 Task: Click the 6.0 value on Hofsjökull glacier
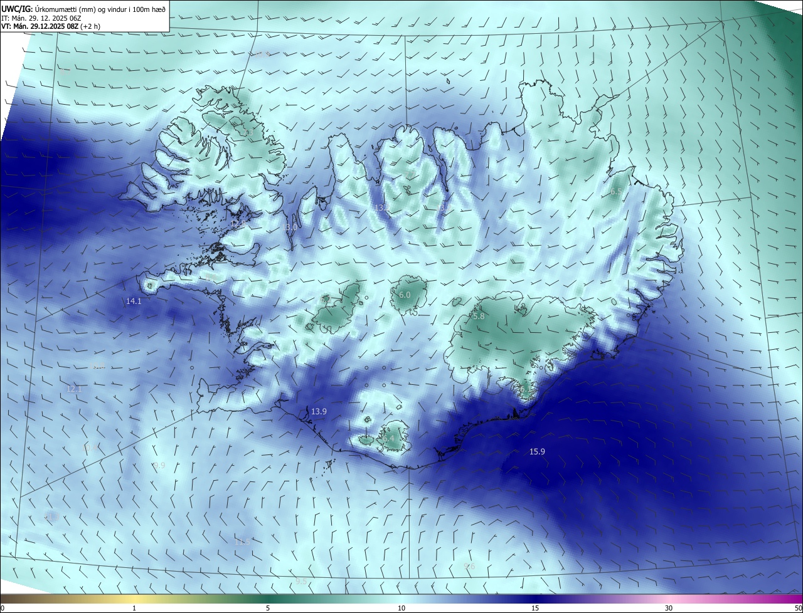point(405,295)
